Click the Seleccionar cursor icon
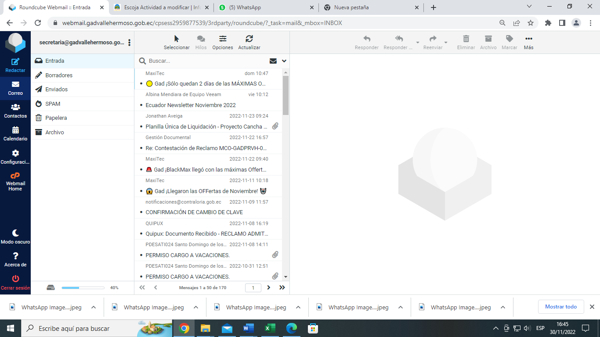Viewport: 600px width, 337px height. tap(177, 39)
